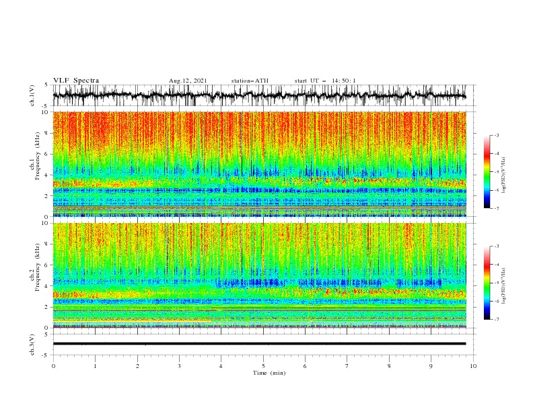Click the 'Time (min)' axis label
The height and width of the screenshot is (411, 533).
[269, 373]
